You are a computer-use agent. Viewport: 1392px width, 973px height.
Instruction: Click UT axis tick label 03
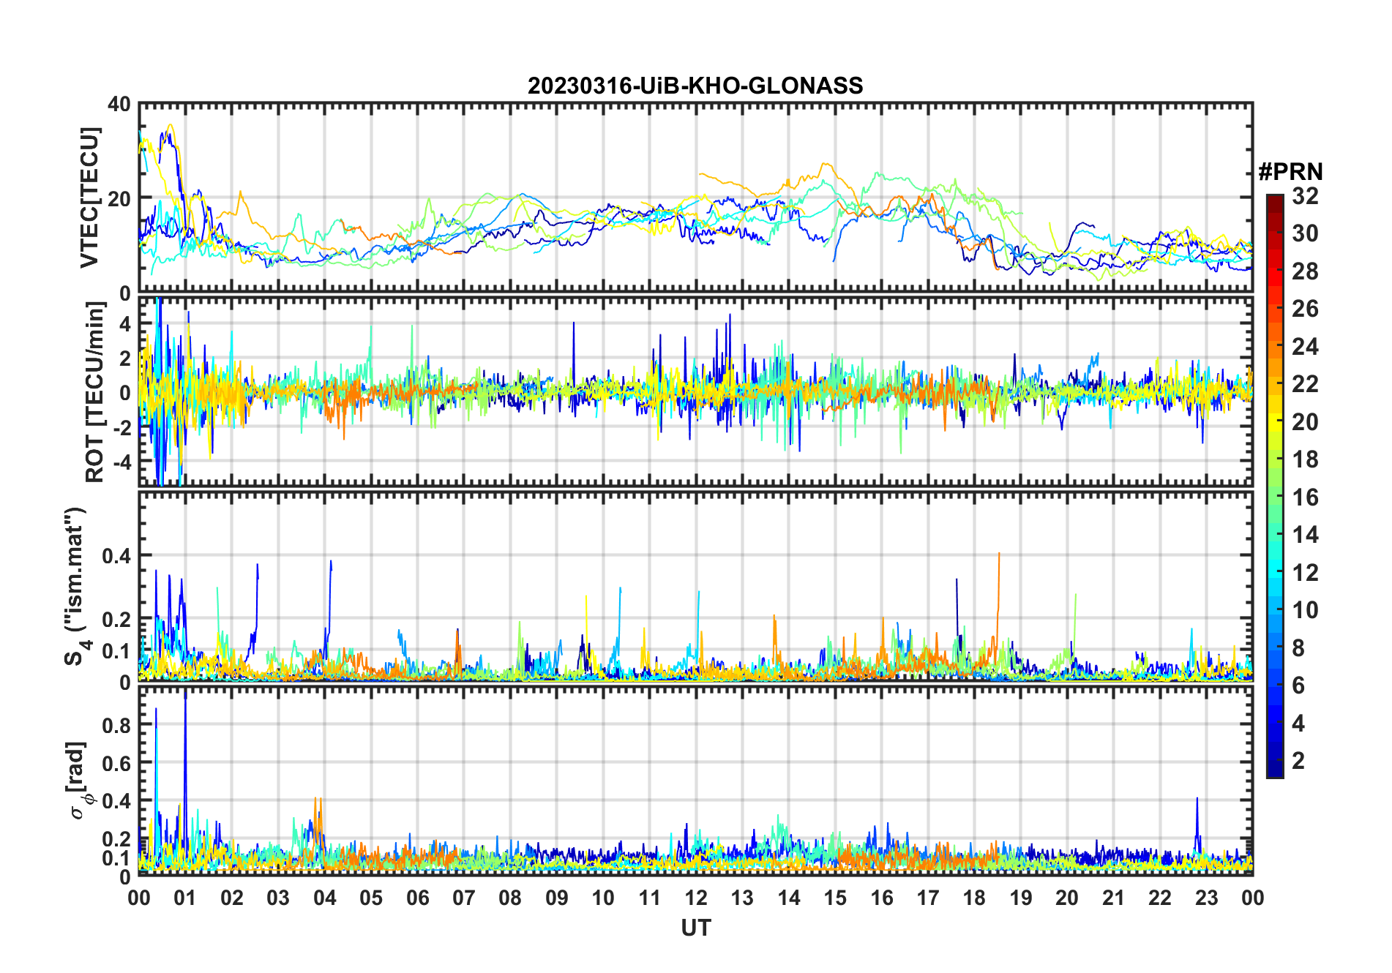[x=278, y=898]
